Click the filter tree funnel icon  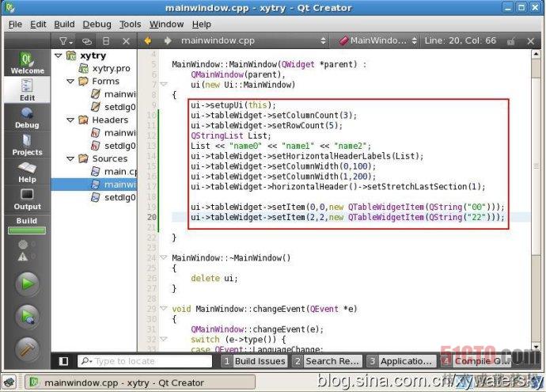coord(66,41)
